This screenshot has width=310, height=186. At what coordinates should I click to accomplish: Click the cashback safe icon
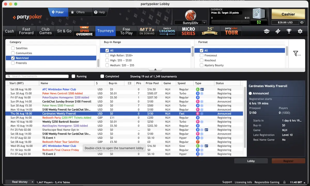259,14
